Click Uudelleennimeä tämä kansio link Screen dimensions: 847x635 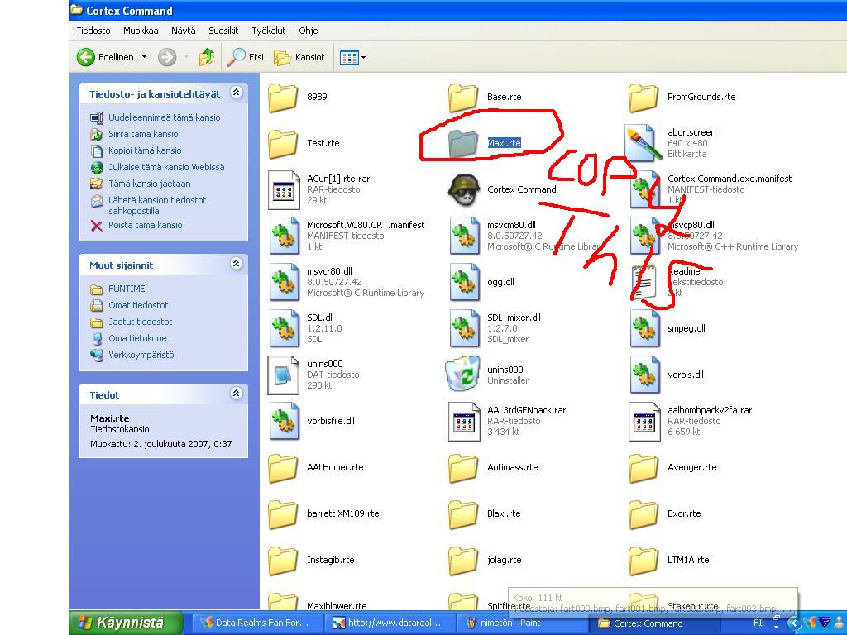click(x=164, y=117)
